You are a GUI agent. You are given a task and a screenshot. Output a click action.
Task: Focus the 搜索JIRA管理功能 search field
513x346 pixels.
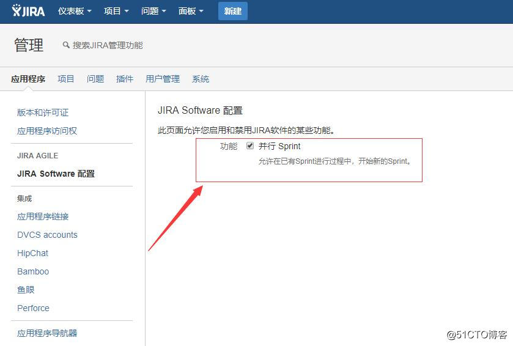(108, 45)
